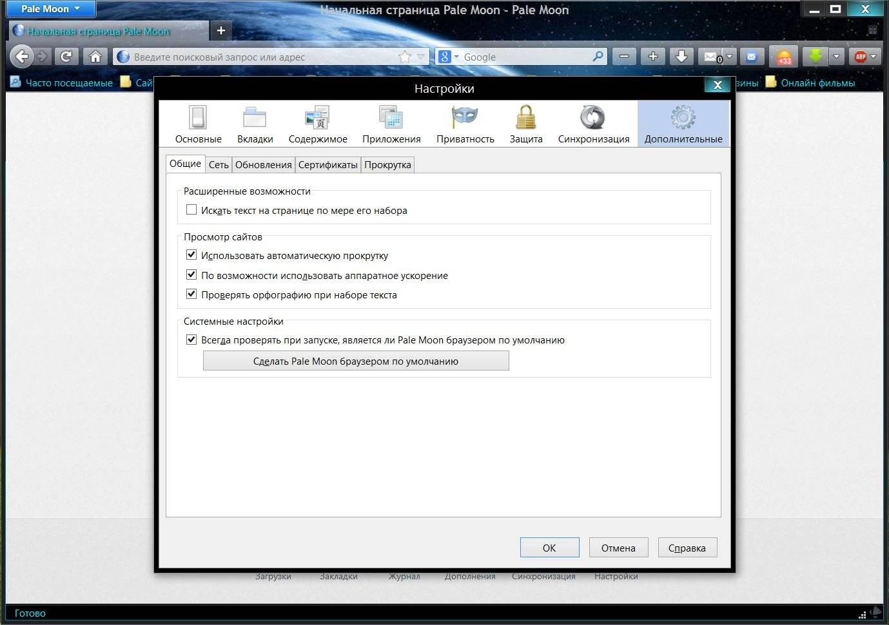
Task: Click the reload page icon
Action: [66, 57]
